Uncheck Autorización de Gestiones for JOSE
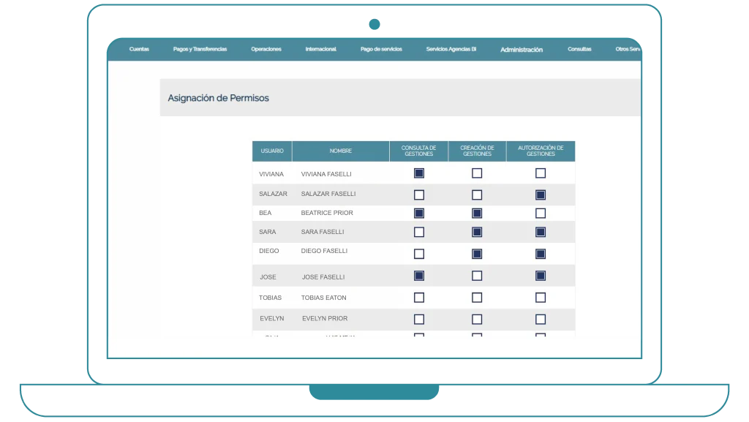 [541, 276]
